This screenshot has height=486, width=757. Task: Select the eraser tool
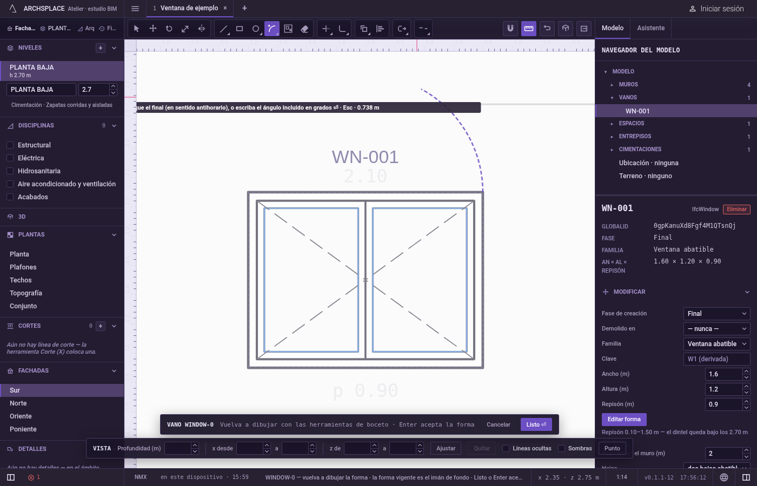pyautogui.click(x=304, y=29)
